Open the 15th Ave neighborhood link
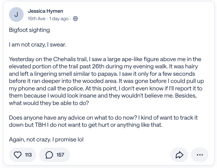The width and height of the screenshot is (217, 168). (37, 19)
